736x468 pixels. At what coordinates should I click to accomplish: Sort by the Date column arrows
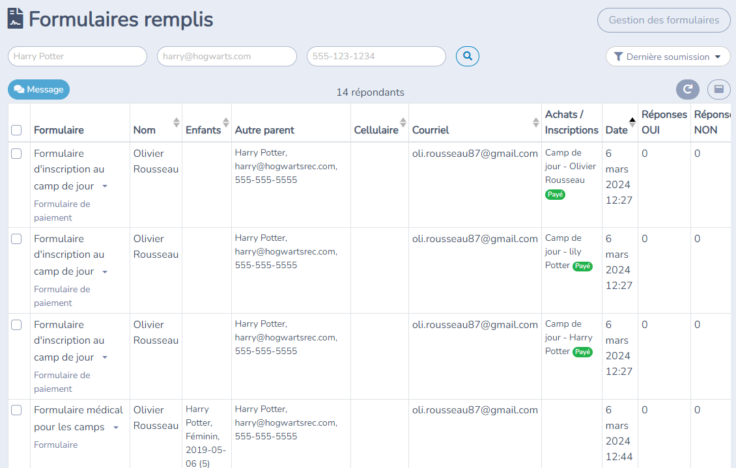[x=632, y=122]
